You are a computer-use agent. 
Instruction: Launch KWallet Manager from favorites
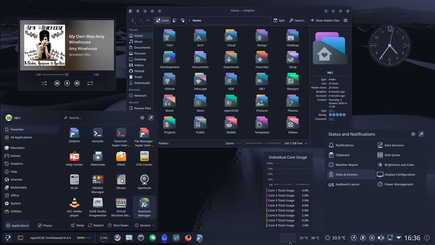98,184
